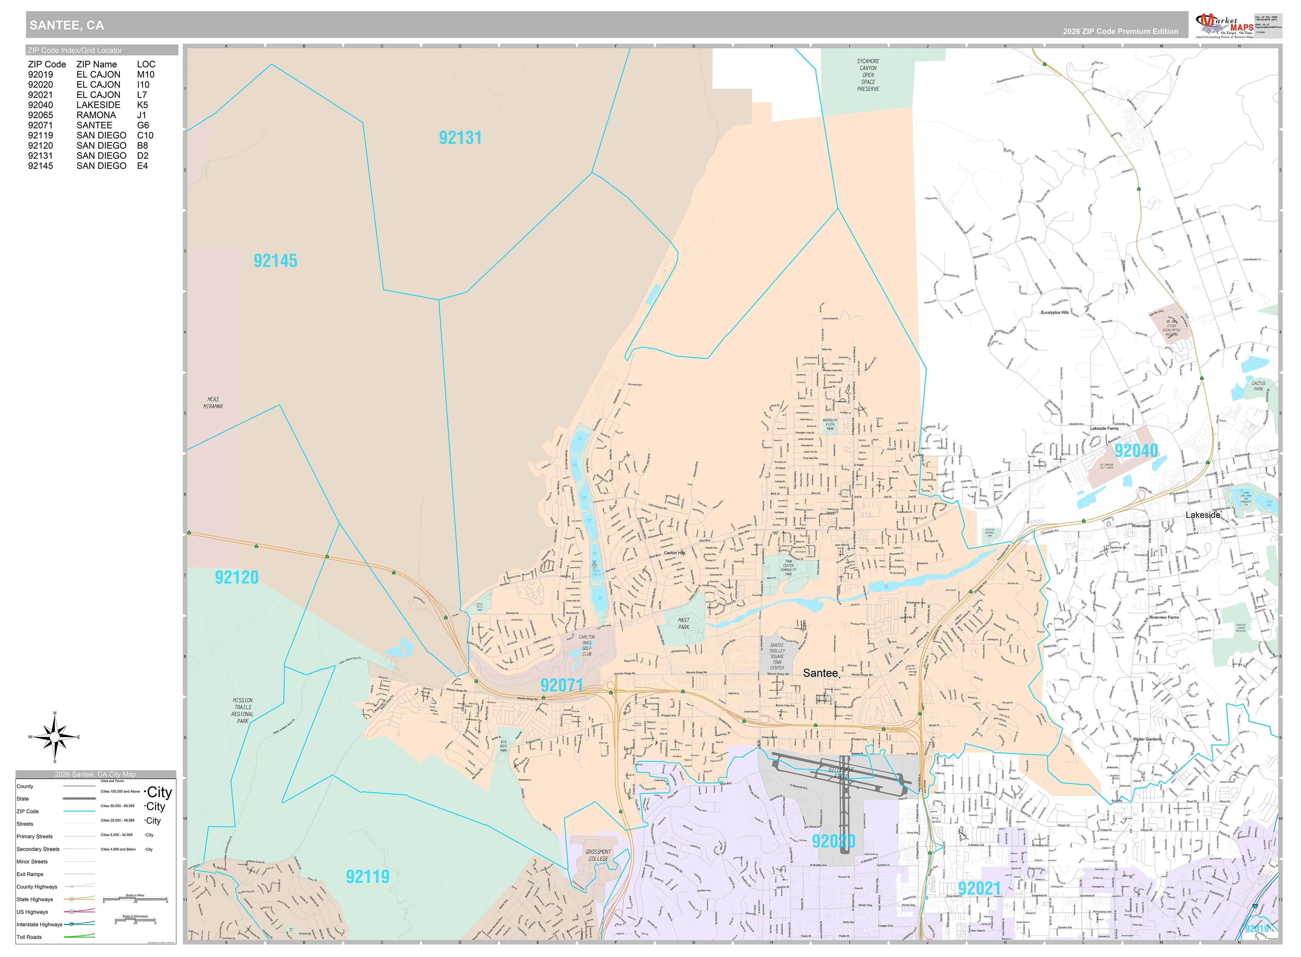Click the Lakeside Farms label

click(x=1105, y=429)
